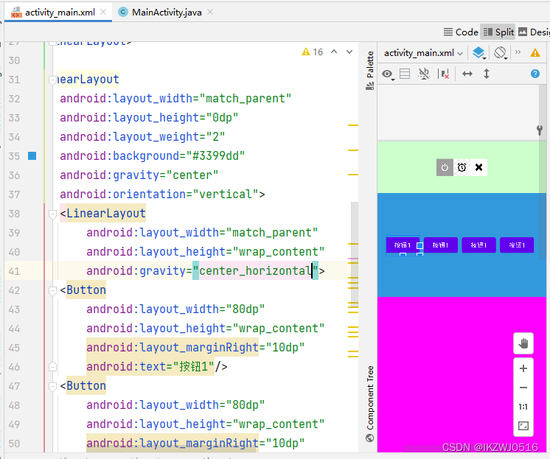The width and height of the screenshot is (550, 459).
Task: Click the alarm clock icon in preview
Action: click(x=462, y=167)
